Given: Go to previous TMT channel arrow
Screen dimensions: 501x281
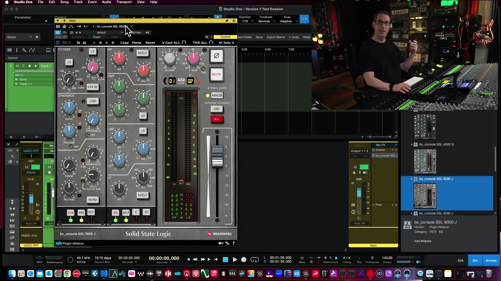Looking at the screenshot, I should coord(165,81).
